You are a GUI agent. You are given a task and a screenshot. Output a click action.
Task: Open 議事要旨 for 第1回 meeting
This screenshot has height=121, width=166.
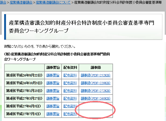pos(53,75)
